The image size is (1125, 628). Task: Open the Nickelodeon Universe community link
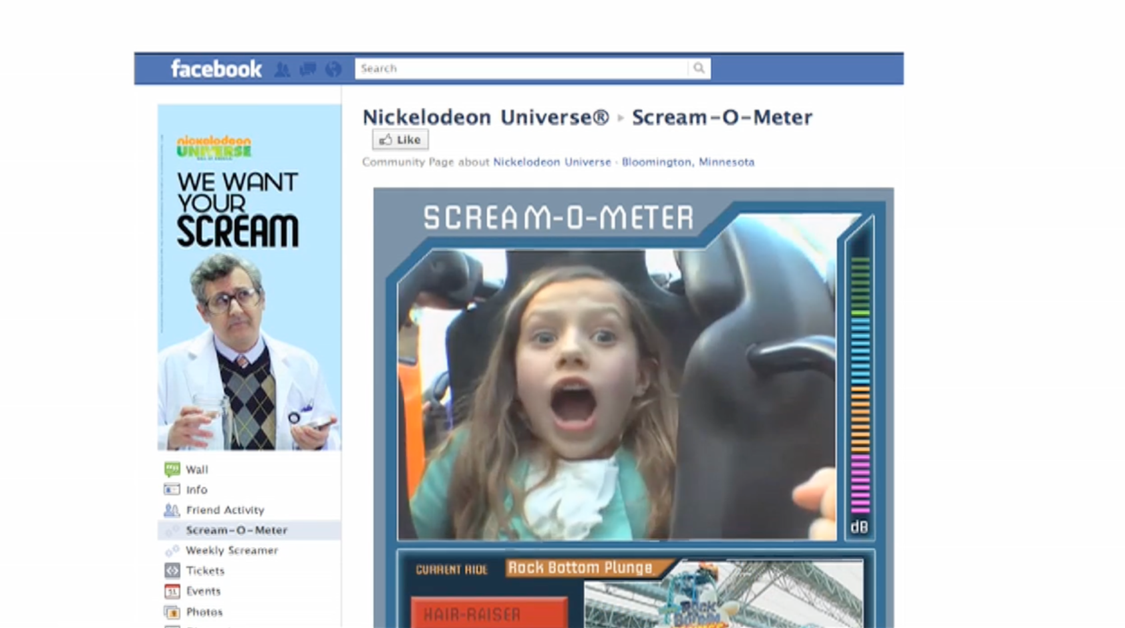click(x=551, y=162)
